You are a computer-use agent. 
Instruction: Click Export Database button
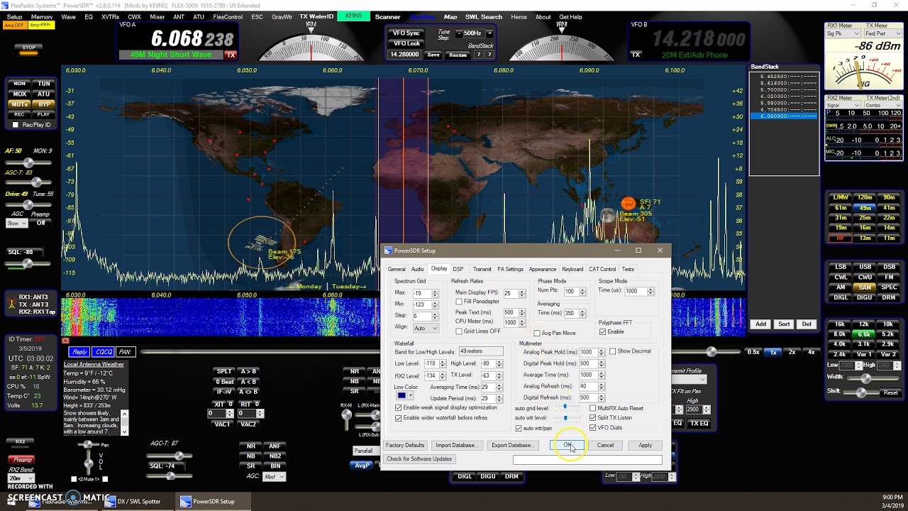click(x=511, y=445)
